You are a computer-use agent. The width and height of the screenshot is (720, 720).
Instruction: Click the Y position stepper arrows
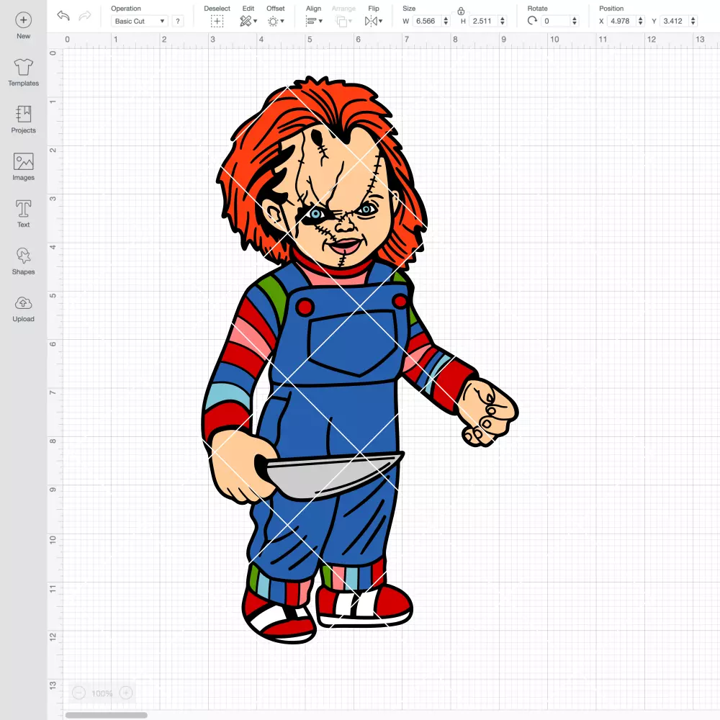click(x=693, y=21)
